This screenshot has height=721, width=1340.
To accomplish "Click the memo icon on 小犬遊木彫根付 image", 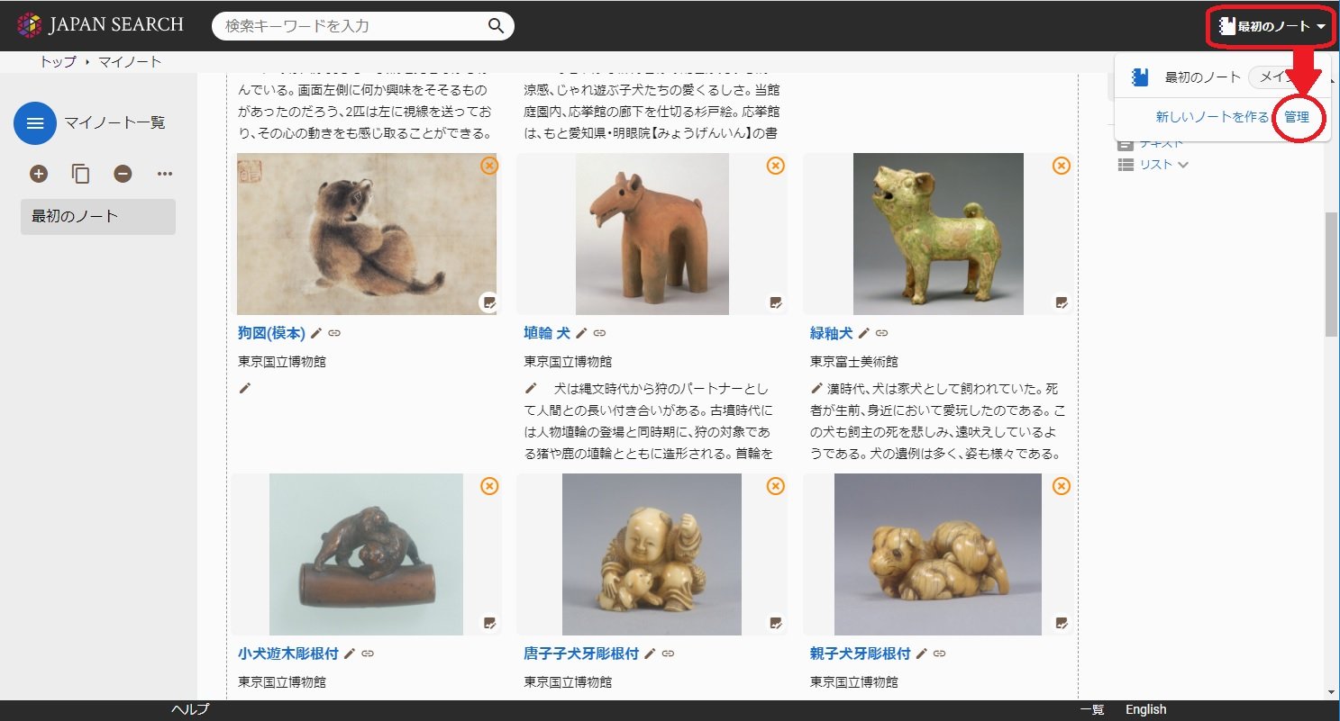I will click(x=488, y=623).
